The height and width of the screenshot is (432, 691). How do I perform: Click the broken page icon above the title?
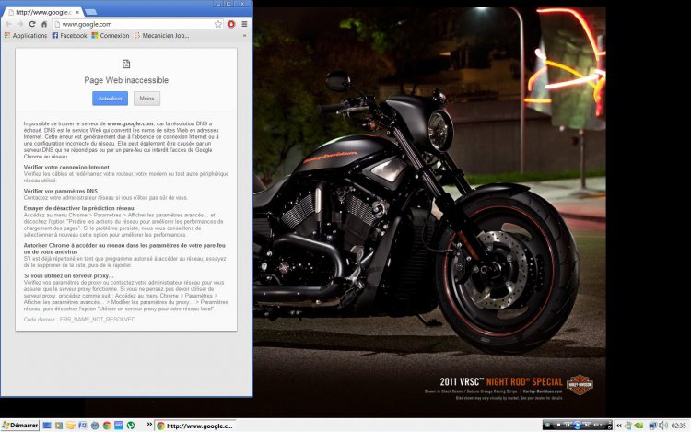tap(126, 64)
